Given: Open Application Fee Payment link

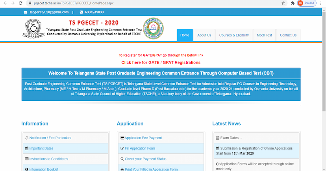Looking at the screenshot, I should (143, 138).
